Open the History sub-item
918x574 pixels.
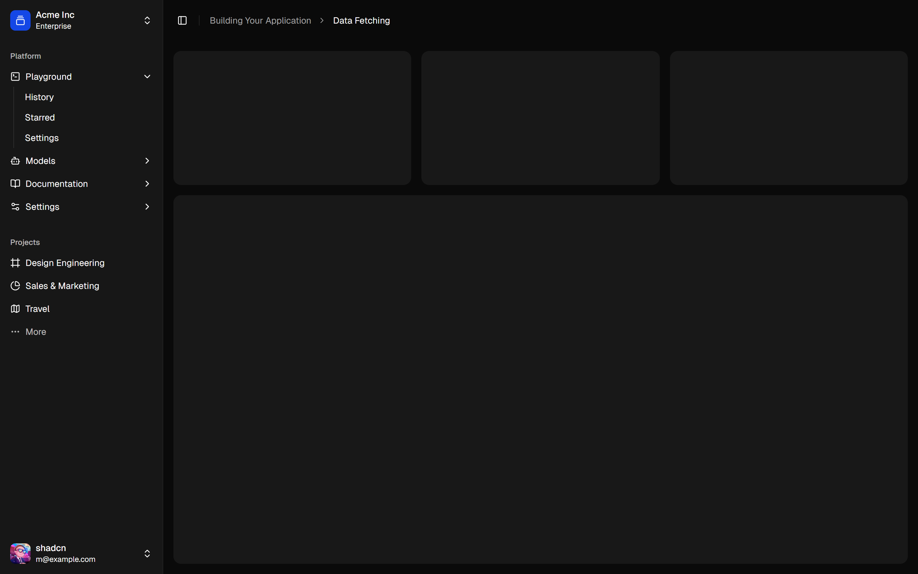(40, 97)
